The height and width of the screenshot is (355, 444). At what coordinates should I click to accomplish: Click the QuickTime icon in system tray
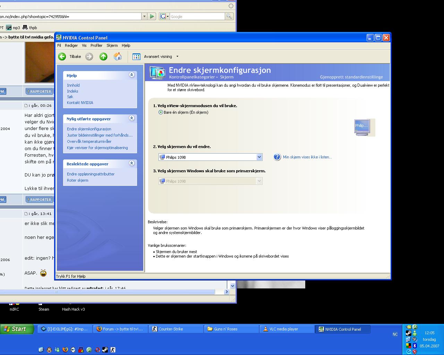point(409,352)
